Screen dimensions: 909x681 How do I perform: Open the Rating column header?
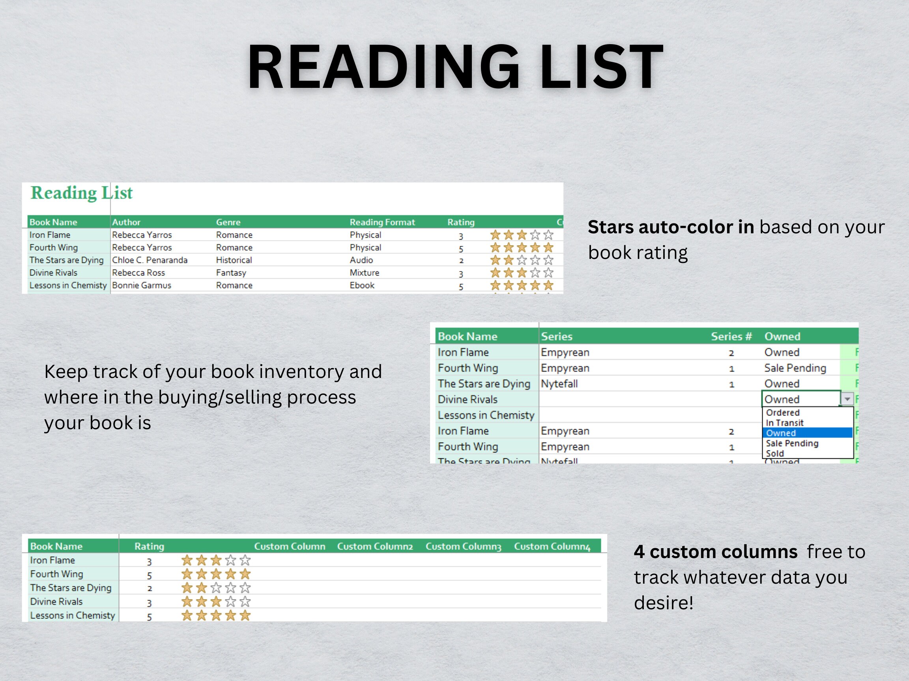(462, 222)
